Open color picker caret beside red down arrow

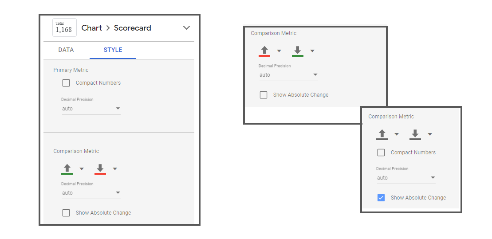click(x=115, y=169)
